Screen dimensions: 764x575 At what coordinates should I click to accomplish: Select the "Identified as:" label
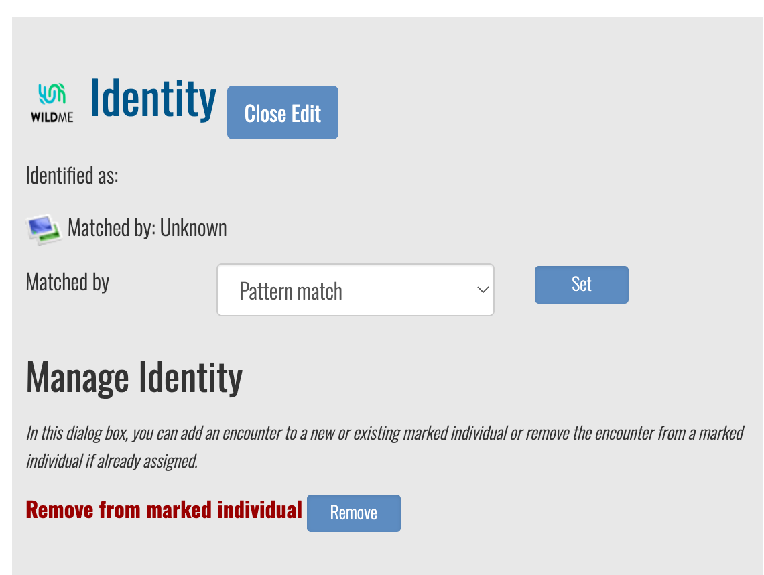pos(72,176)
